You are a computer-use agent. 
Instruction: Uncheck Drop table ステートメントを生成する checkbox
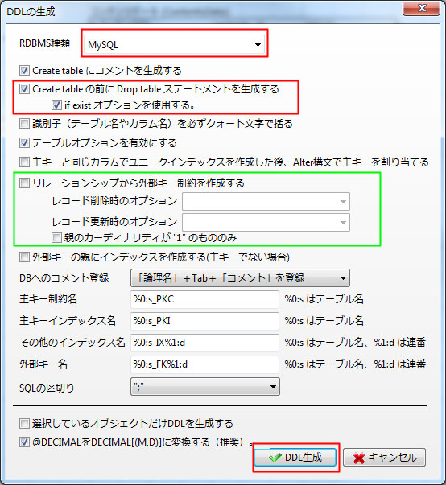24,89
